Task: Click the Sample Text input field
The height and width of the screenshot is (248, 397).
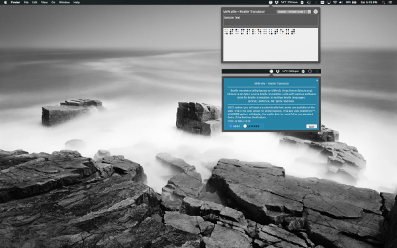Action: pyautogui.click(x=271, y=21)
